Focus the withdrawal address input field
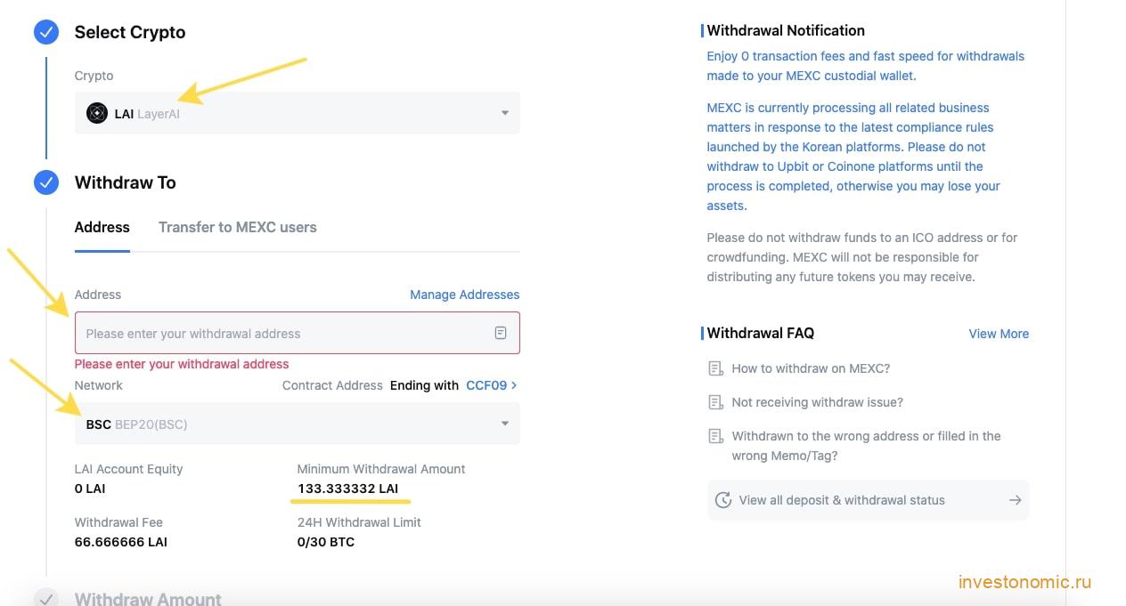The width and height of the screenshot is (1126, 606). pyautogui.click(x=298, y=334)
